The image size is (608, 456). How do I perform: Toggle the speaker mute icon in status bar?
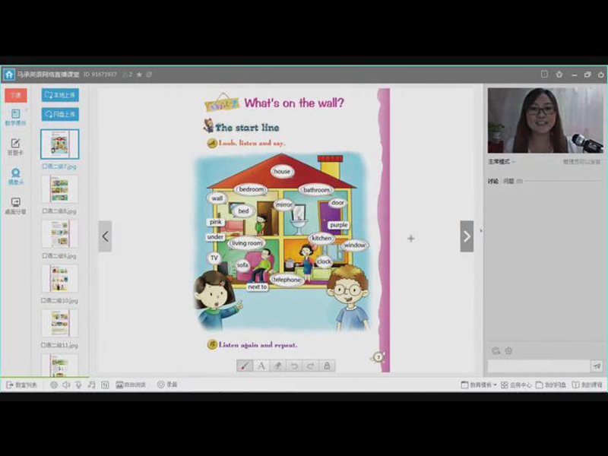point(66,385)
